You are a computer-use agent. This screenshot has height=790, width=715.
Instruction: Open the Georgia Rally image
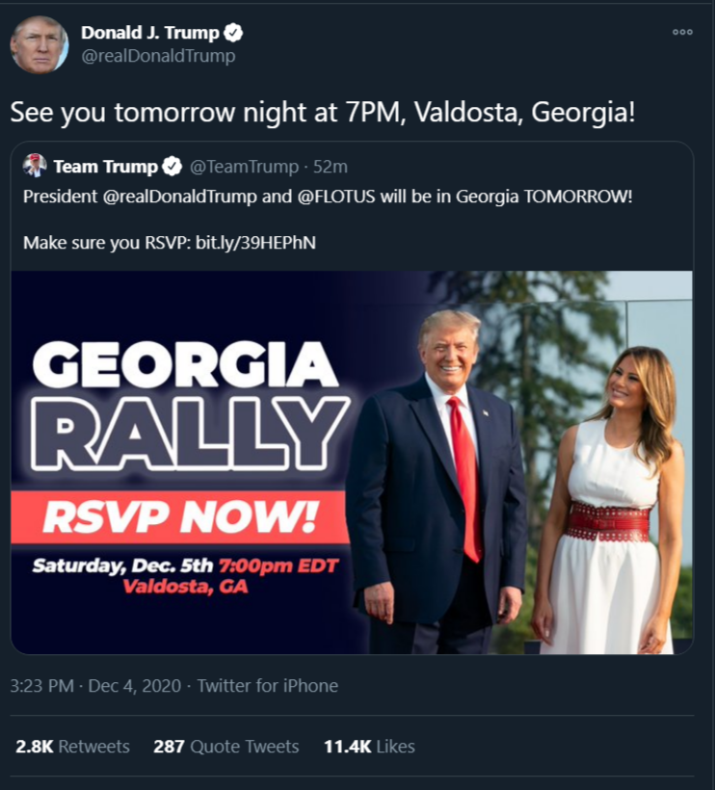point(352,462)
